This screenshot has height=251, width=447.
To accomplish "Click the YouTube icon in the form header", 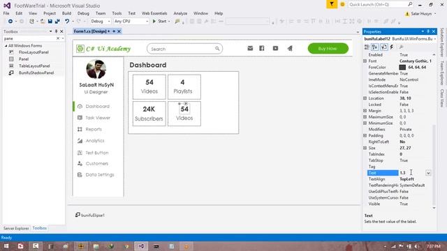I will 275,48.
